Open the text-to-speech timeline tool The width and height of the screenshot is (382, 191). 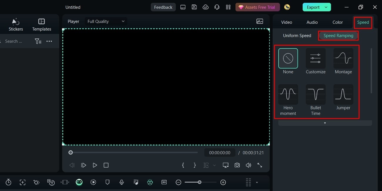(x=51, y=182)
